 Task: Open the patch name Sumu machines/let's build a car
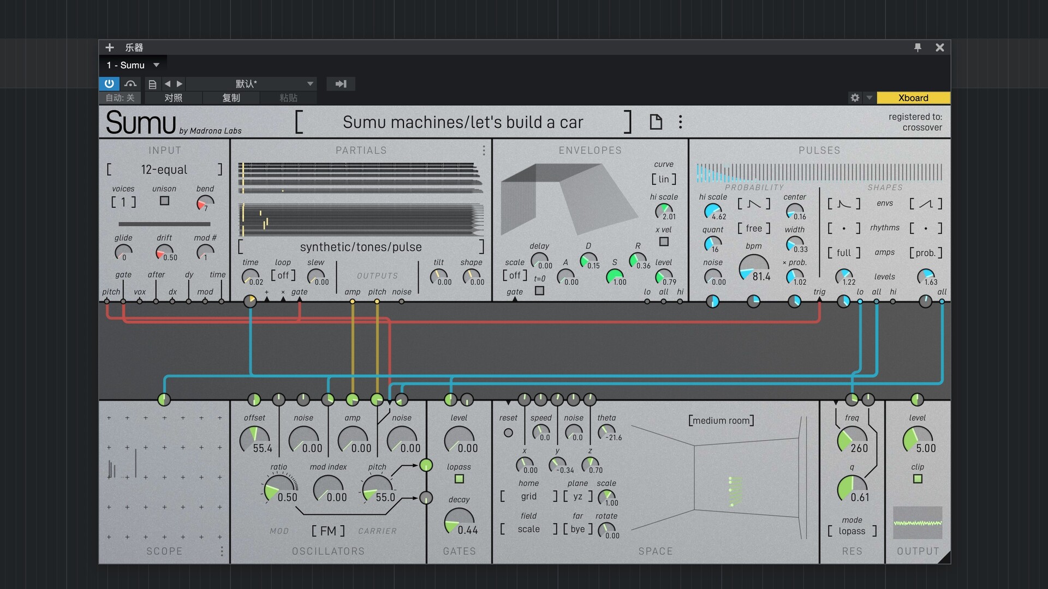coord(463,122)
